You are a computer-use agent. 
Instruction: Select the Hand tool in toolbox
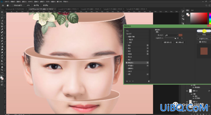tap(2, 67)
